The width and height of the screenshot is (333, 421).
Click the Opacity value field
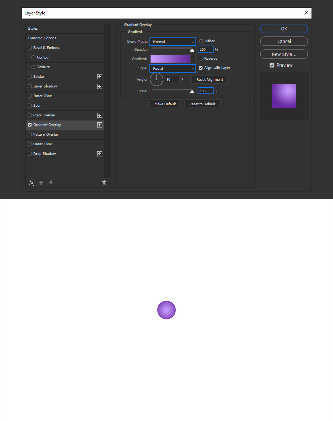205,49
